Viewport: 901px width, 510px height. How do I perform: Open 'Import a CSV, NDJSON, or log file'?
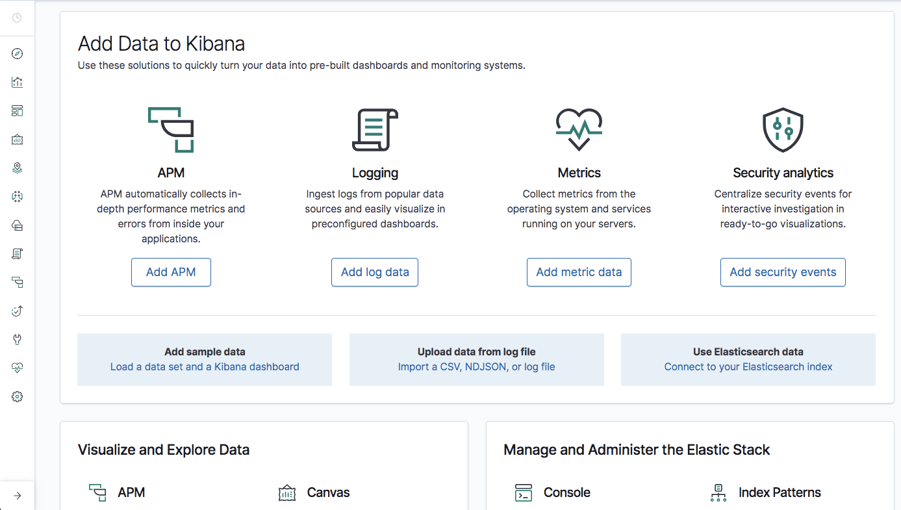[477, 366]
